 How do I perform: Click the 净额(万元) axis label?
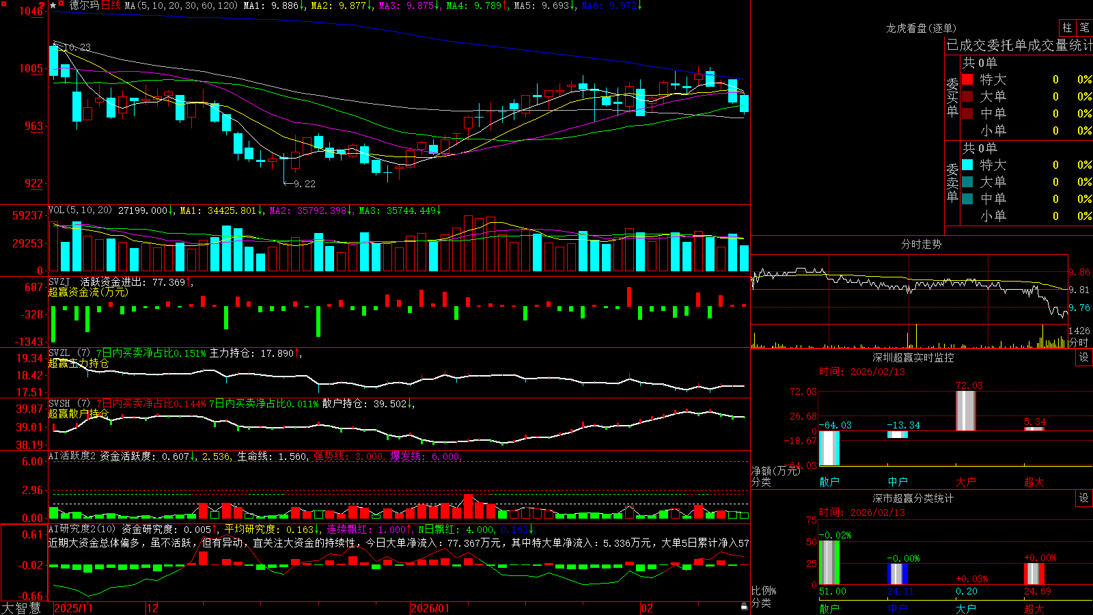[x=775, y=471]
